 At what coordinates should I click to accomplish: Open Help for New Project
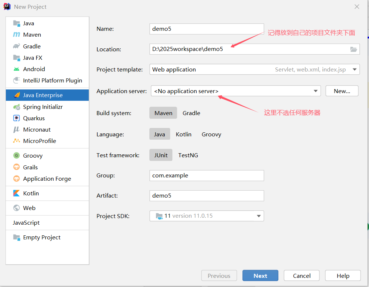pyautogui.click(x=343, y=276)
